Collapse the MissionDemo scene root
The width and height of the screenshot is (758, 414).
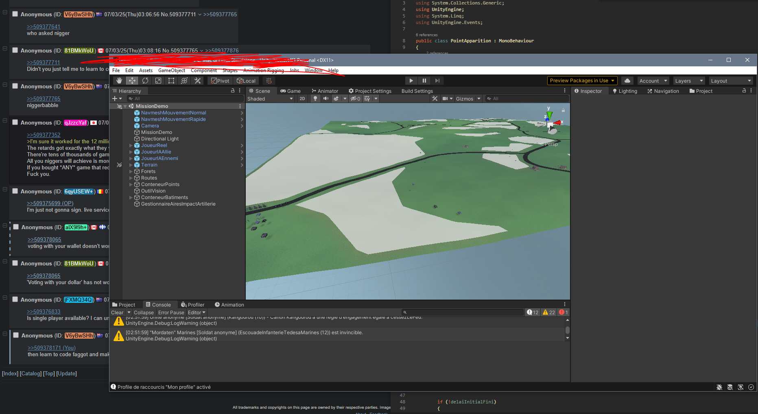click(125, 106)
